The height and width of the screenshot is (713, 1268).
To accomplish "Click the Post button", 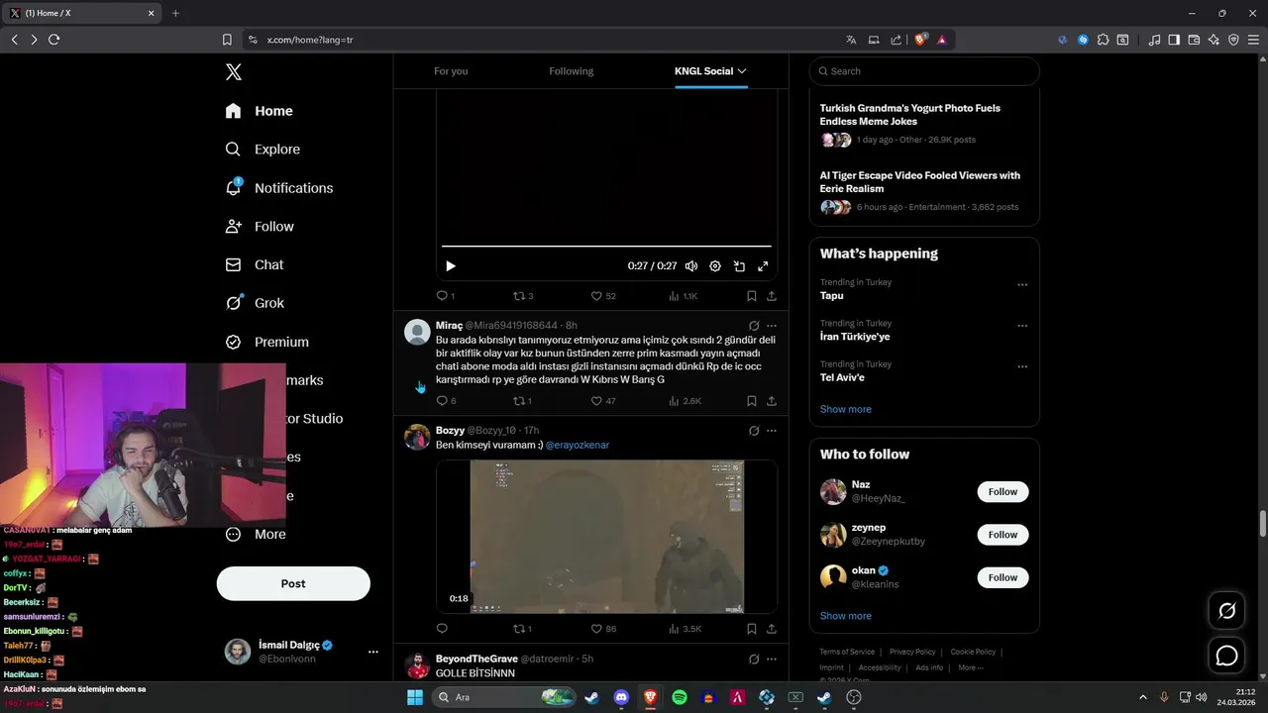I will [293, 583].
